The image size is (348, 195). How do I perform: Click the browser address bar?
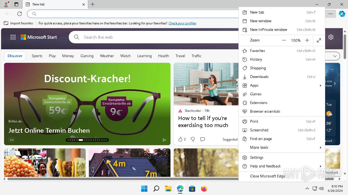(x=133, y=14)
